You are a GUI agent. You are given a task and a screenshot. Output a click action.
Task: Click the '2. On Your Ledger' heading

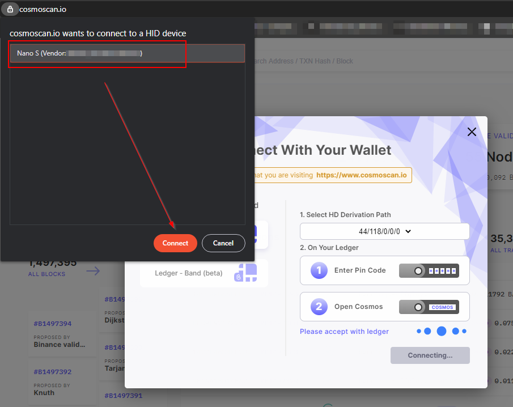click(329, 248)
